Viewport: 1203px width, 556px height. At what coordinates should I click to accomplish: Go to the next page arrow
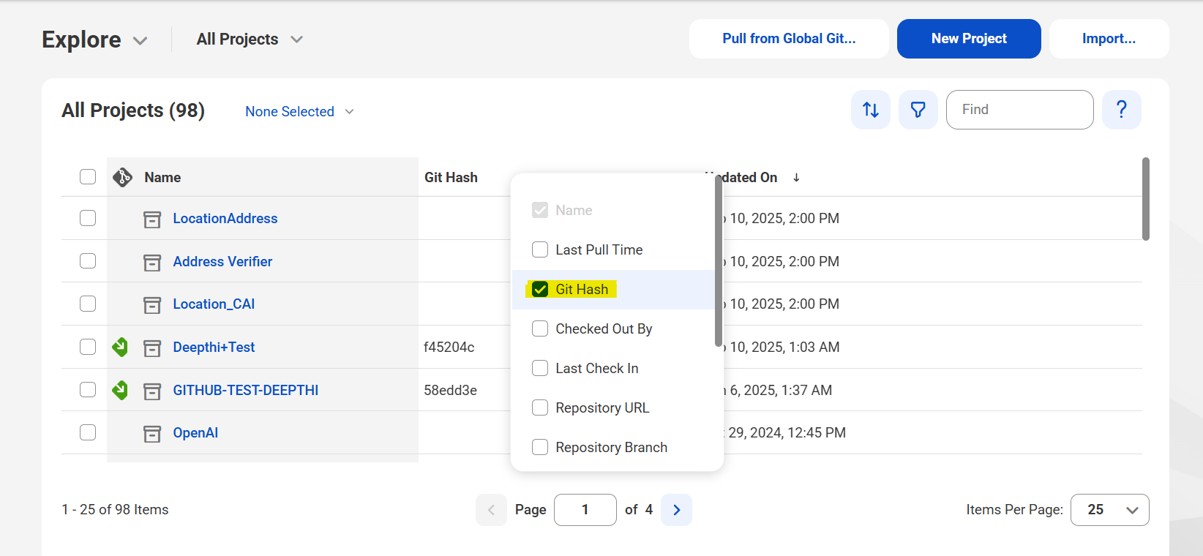click(677, 510)
